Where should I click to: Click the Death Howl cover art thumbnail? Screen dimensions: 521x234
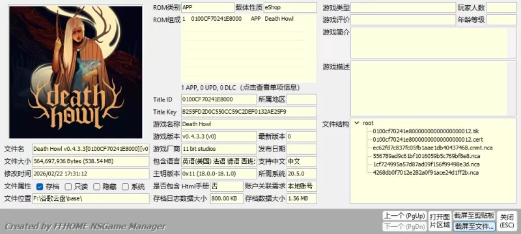76,72
